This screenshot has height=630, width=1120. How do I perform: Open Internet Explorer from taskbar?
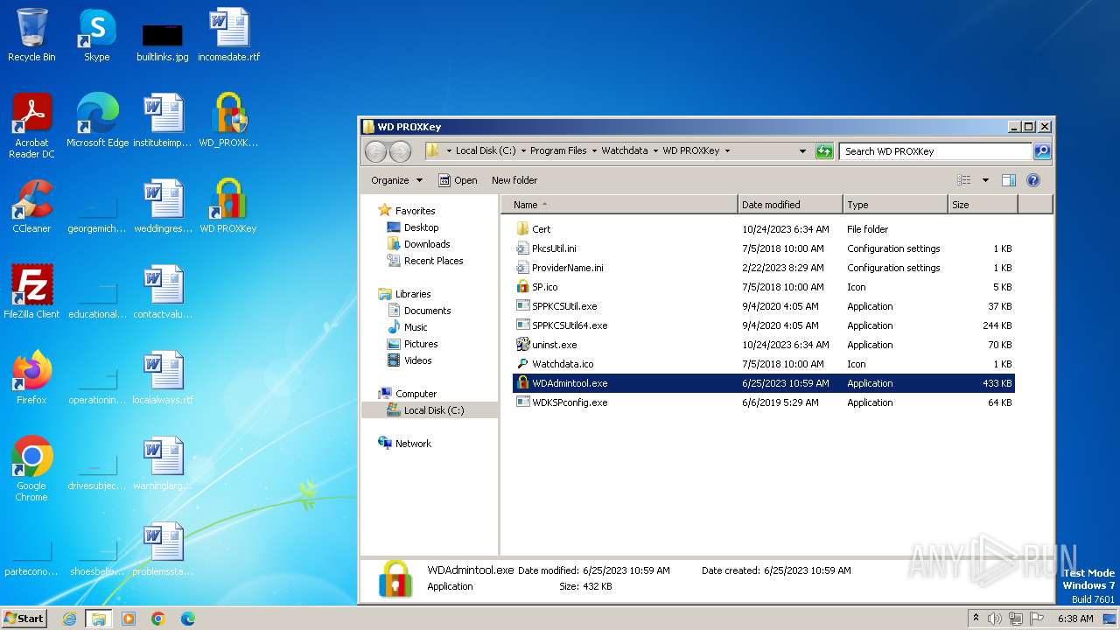pyautogui.click(x=69, y=619)
